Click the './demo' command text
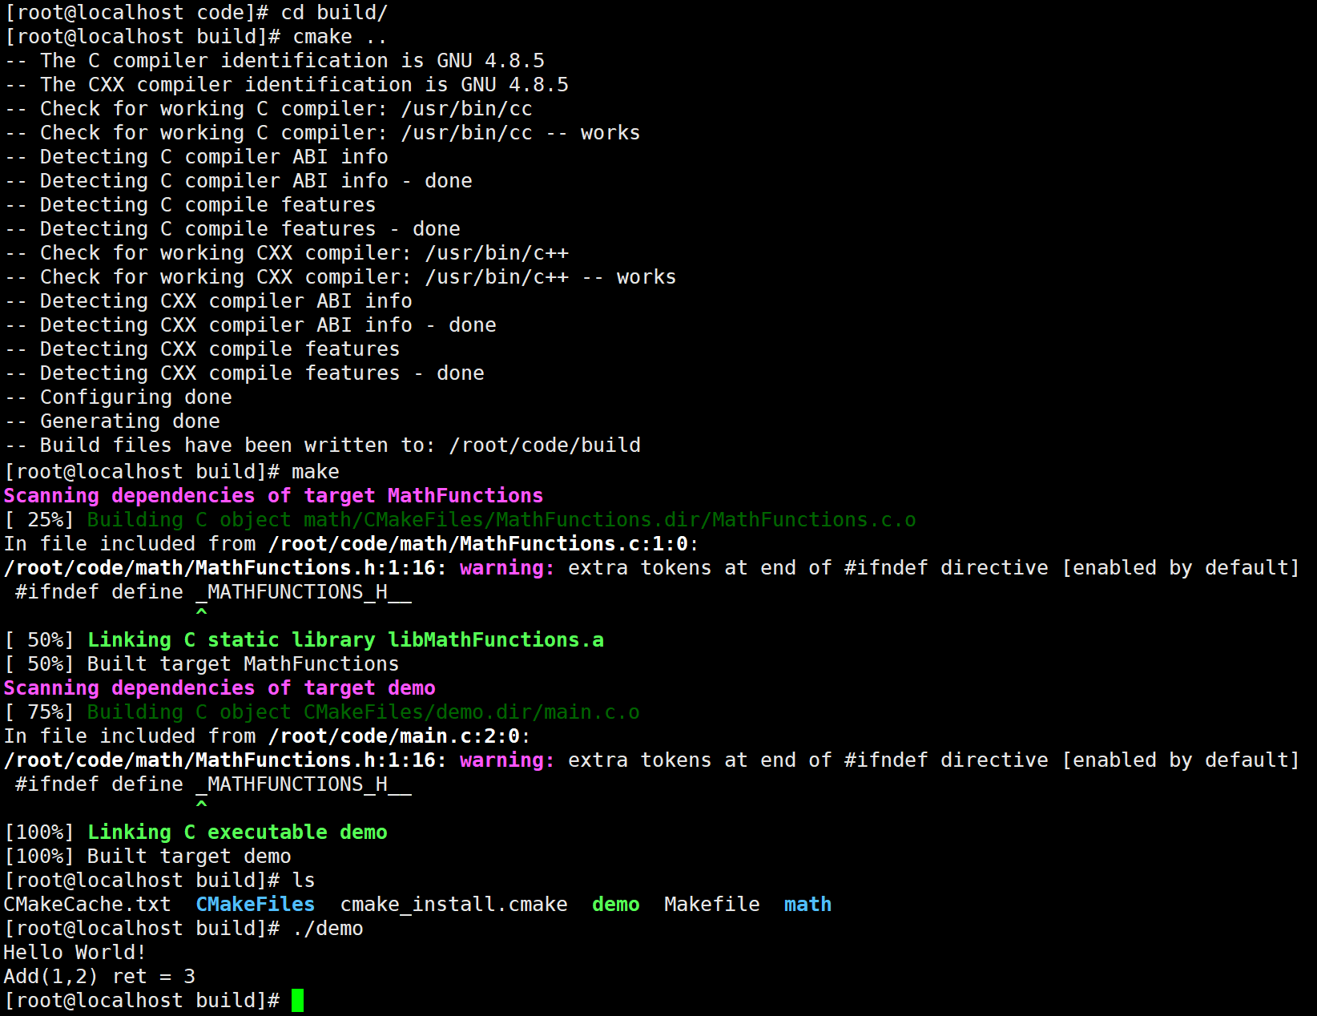The image size is (1317, 1016). [x=328, y=929]
